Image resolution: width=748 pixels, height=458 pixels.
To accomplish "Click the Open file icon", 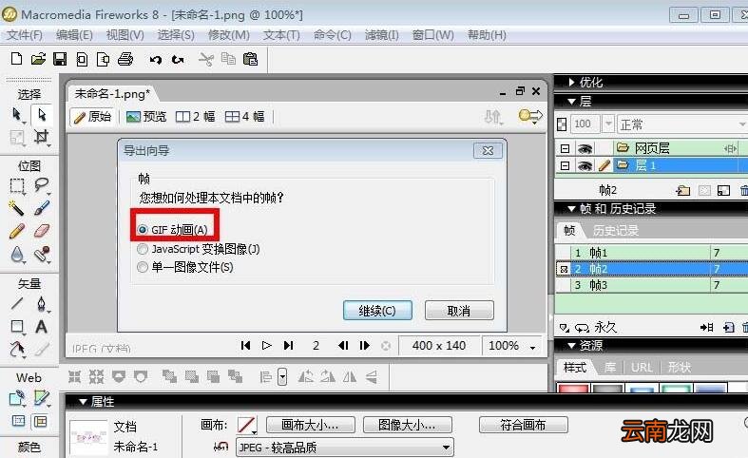I will (x=38, y=59).
